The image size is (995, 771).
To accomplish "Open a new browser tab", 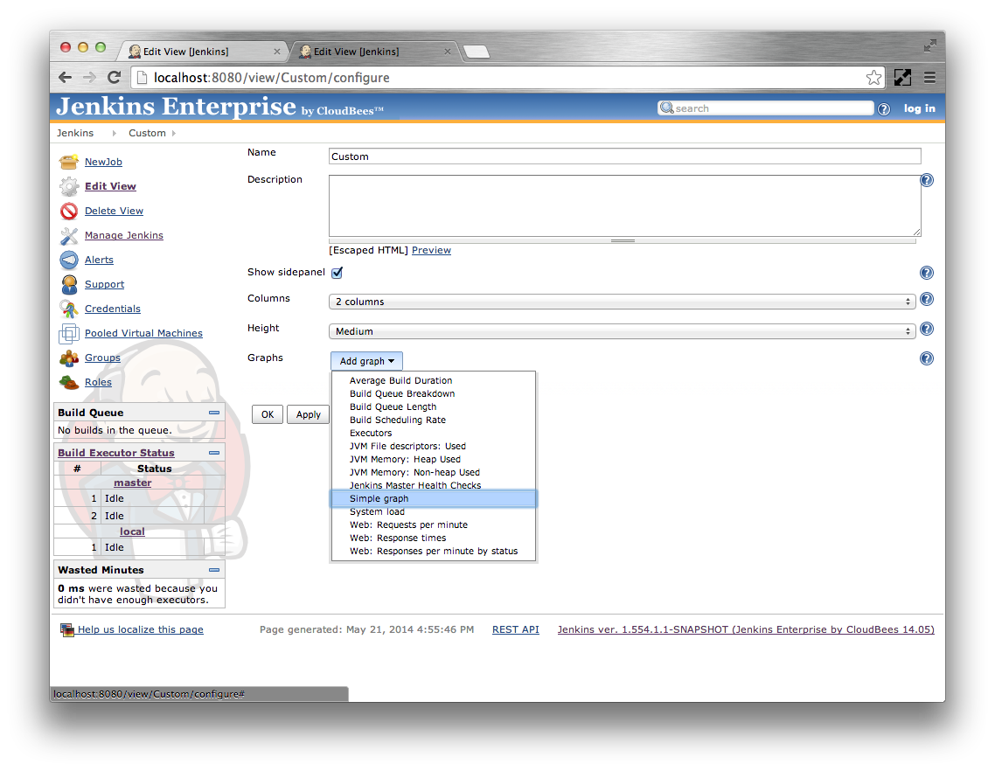I will (476, 52).
